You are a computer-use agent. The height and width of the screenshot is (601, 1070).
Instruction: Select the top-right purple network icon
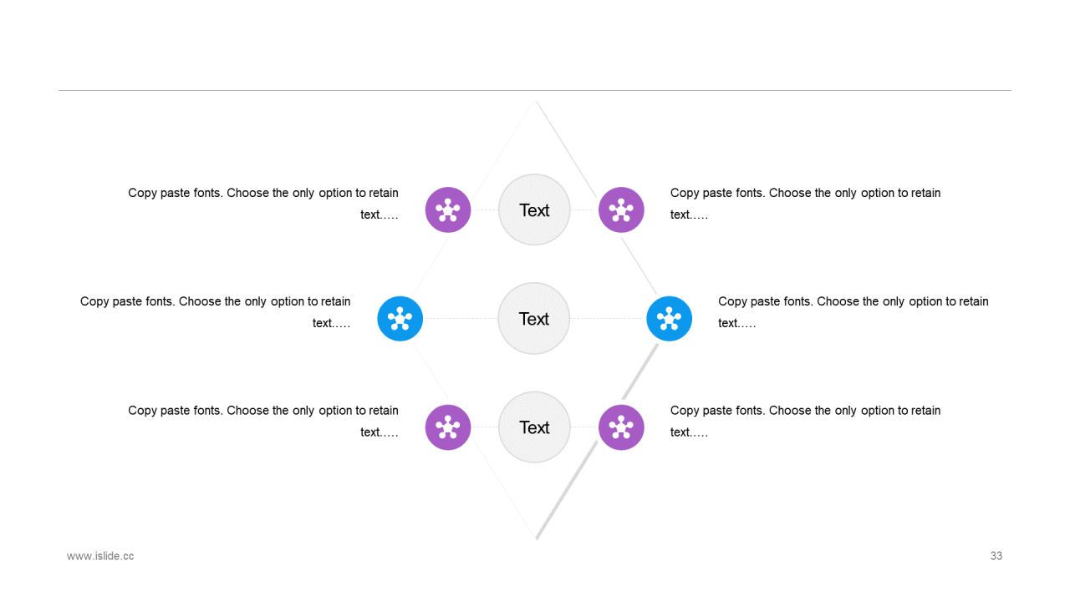(621, 210)
